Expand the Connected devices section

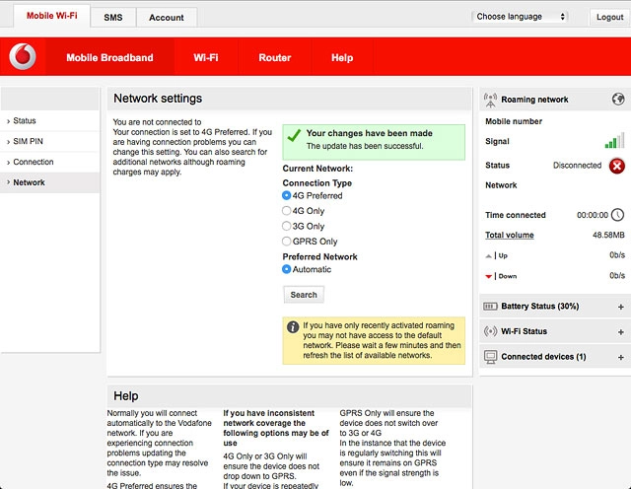620,356
